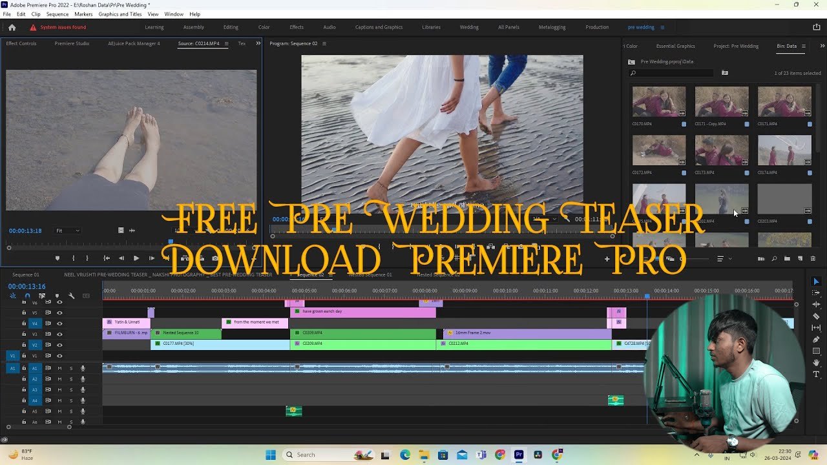The width and height of the screenshot is (827, 465).
Task: Play clip in Source monitor
Action: point(136,258)
